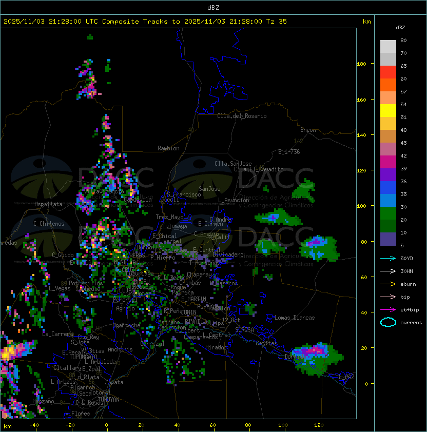Select the yellow eburn arrow icon

[388, 284]
